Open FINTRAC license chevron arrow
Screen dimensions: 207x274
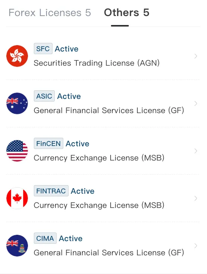pyautogui.click(x=196, y=198)
